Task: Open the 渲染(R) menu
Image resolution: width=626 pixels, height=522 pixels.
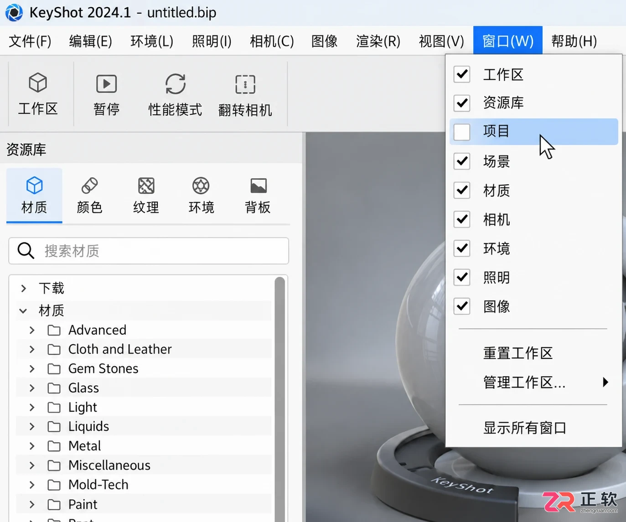Action: click(x=378, y=41)
